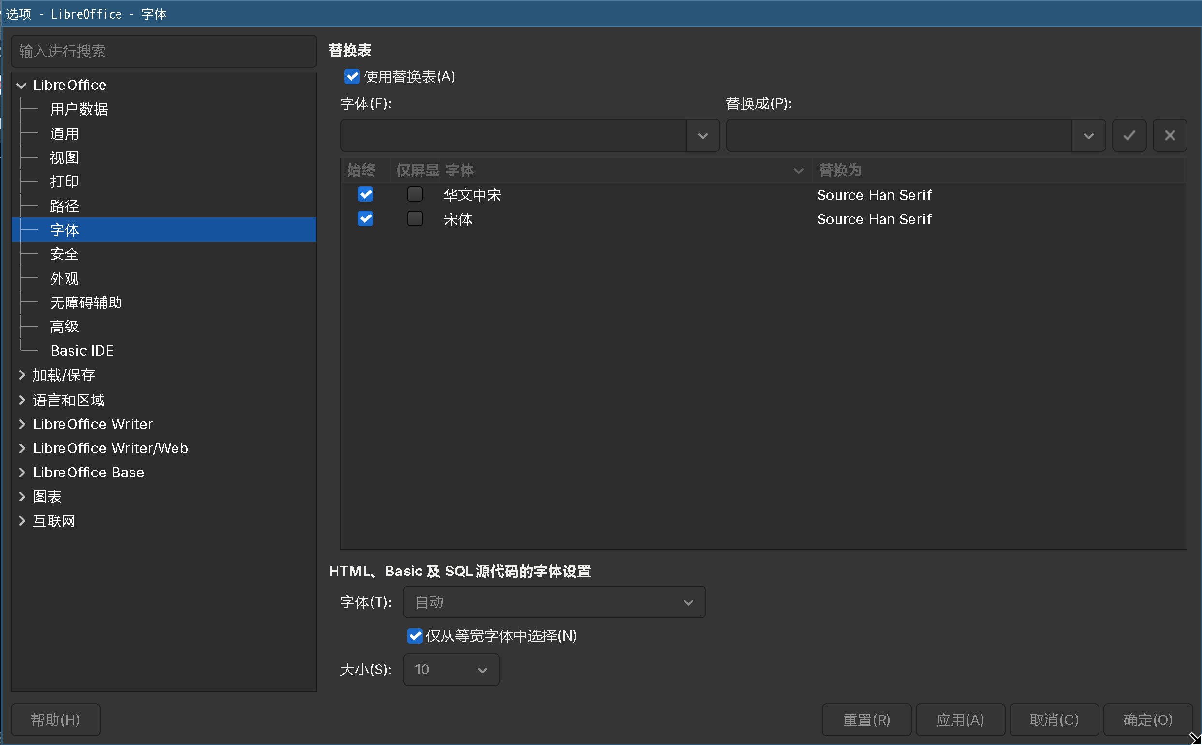
Task: Open the 大小(S) size dropdown
Action: 482,670
